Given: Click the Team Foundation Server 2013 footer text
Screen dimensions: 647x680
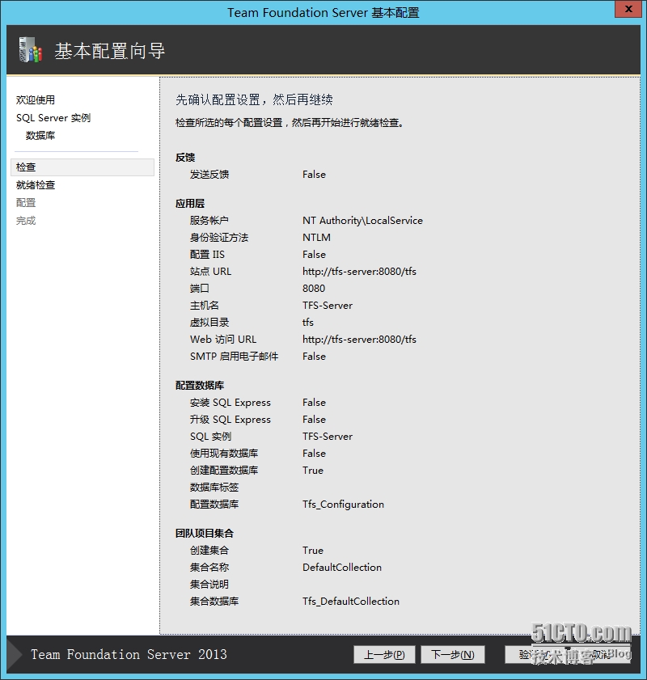Looking at the screenshot, I should coord(129,654).
